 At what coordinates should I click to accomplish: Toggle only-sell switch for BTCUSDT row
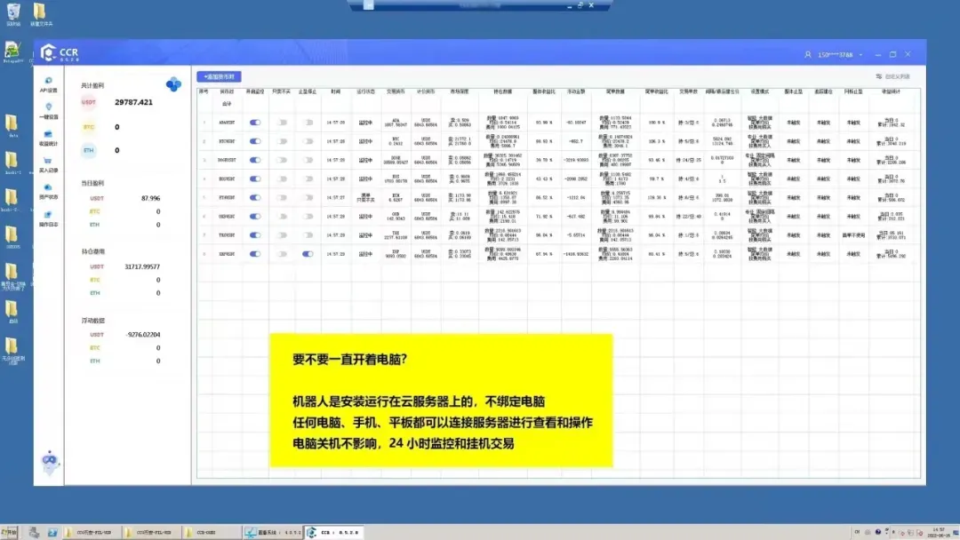tap(282, 141)
